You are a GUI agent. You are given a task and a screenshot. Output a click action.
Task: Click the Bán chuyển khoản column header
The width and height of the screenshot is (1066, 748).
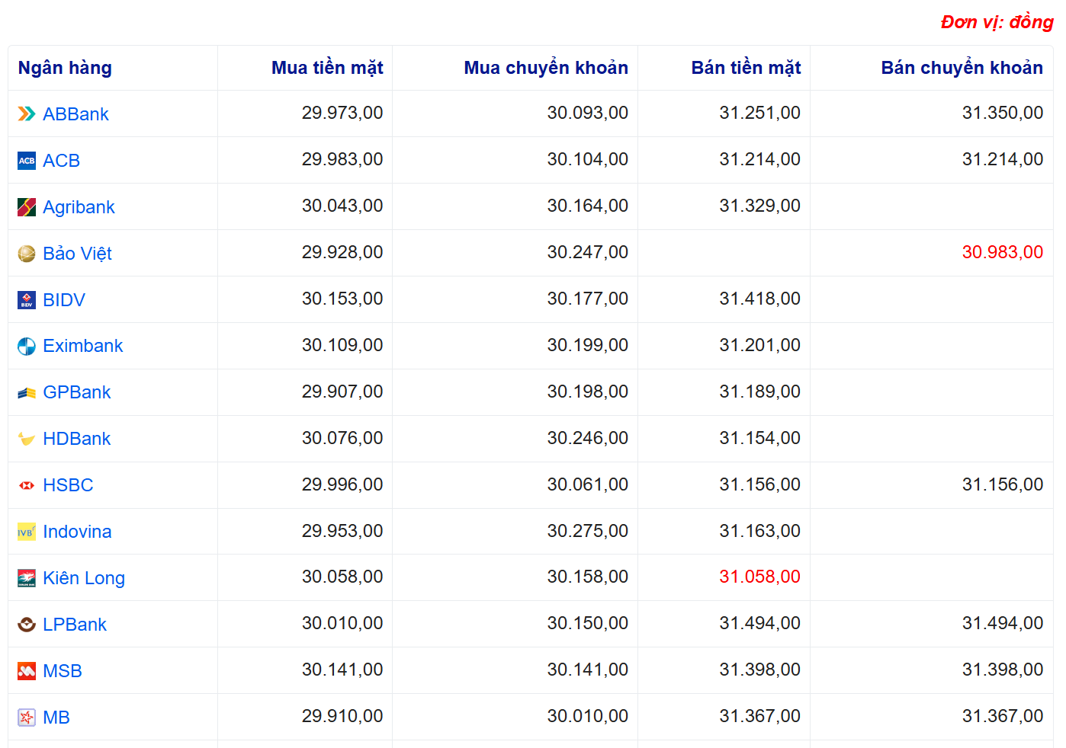(962, 68)
